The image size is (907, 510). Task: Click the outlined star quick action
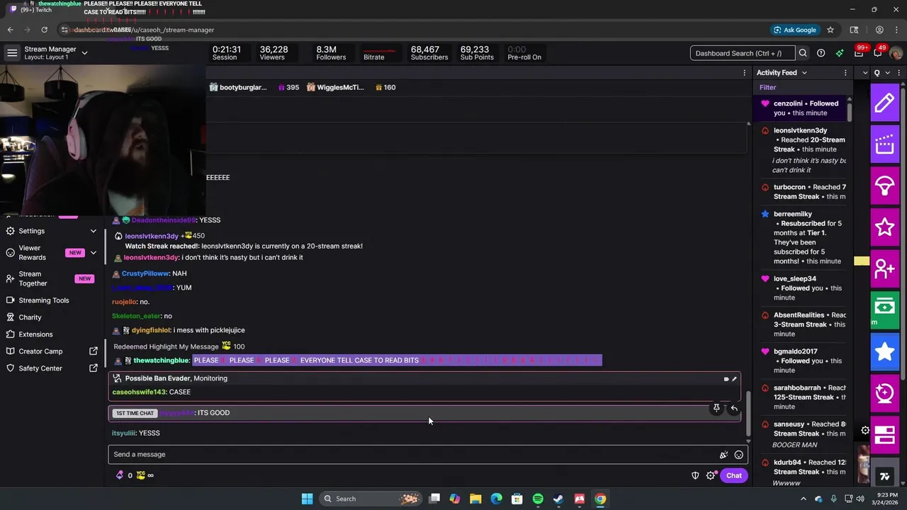884,227
